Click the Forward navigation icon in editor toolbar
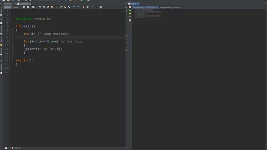Viewport: 267px width, 150px height. pyautogui.click(x=33, y=7)
